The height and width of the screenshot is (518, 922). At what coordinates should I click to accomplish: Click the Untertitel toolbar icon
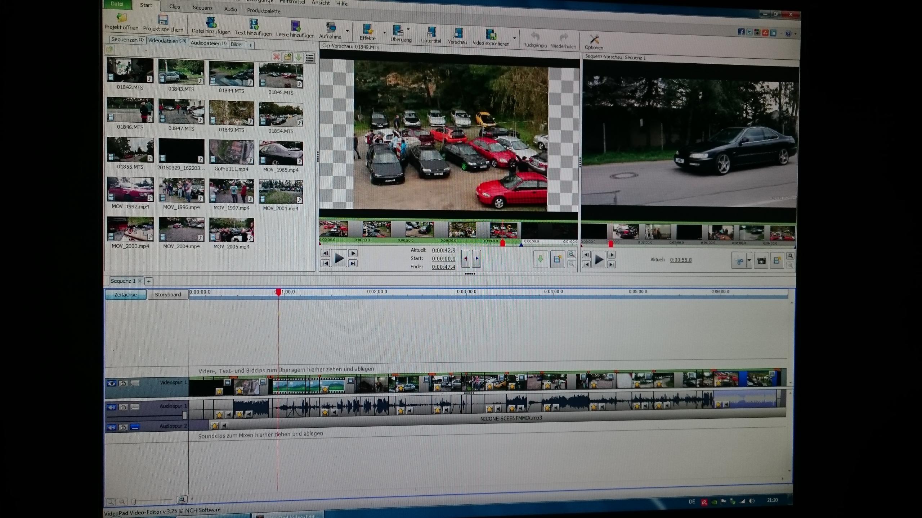click(431, 32)
